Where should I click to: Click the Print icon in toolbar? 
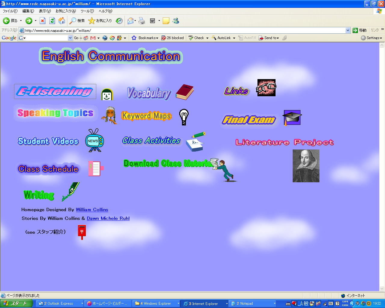(142, 21)
